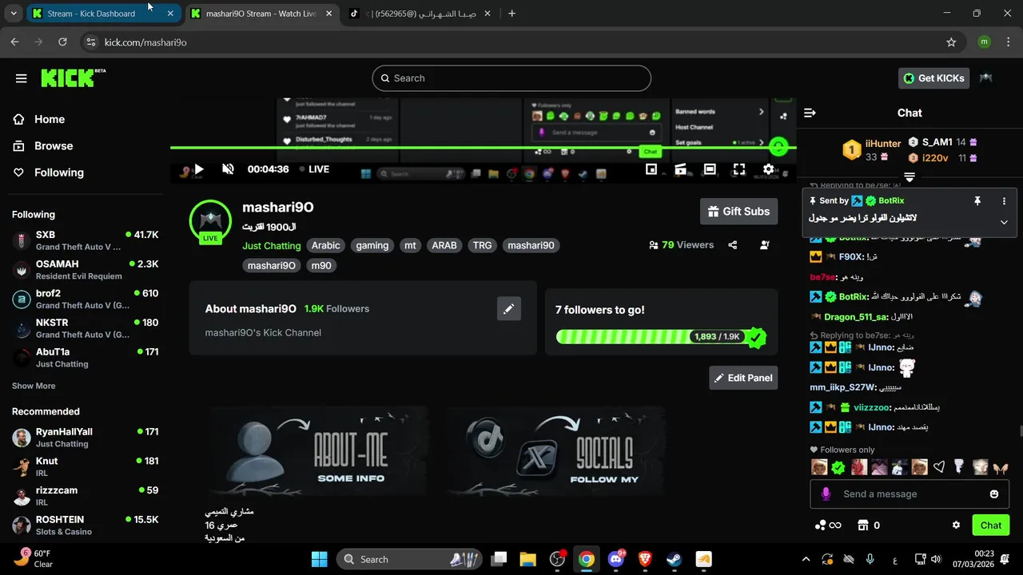Expand Following list with Show More

click(x=34, y=386)
